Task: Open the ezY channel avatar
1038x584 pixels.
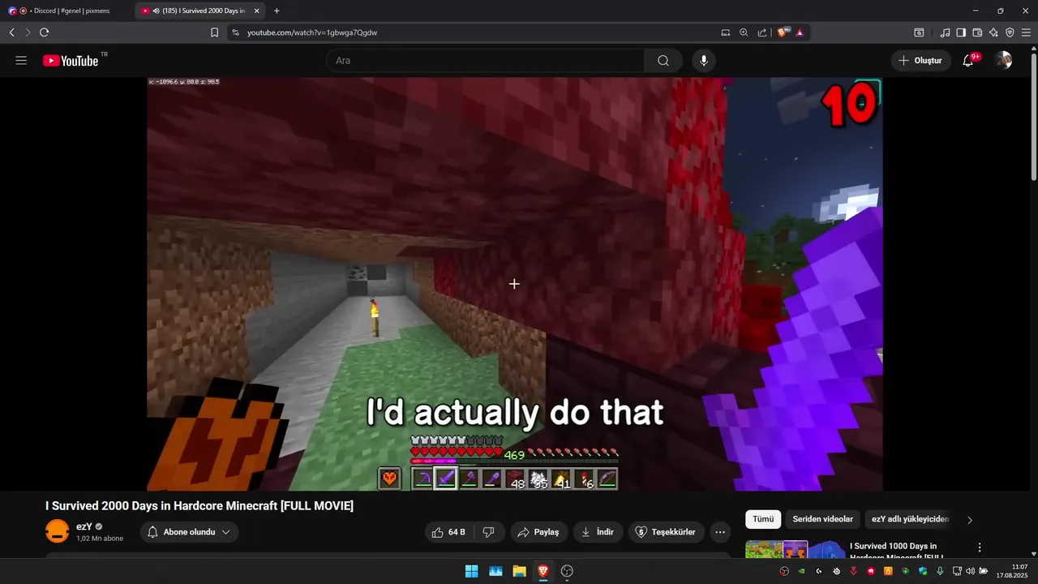Action: coord(58,531)
